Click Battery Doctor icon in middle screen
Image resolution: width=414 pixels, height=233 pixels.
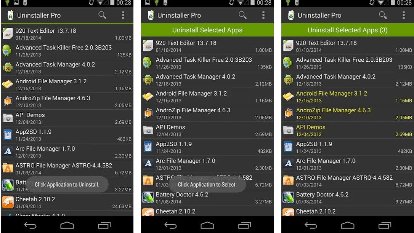pyautogui.click(x=148, y=198)
